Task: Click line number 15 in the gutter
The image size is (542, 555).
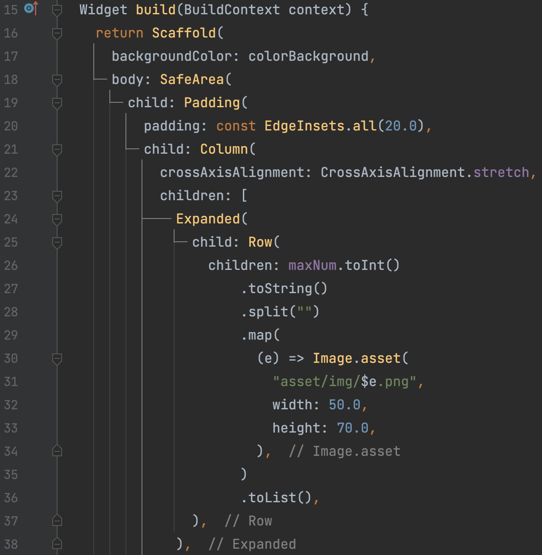Action: (x=11, y=9)
